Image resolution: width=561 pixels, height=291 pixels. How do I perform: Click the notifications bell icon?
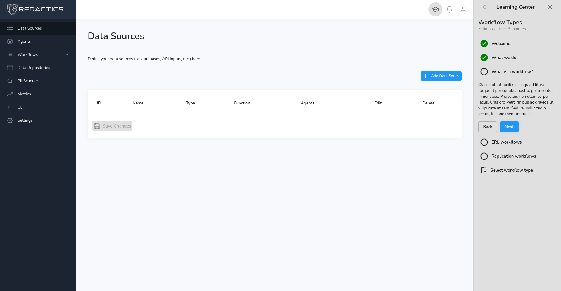449,9
